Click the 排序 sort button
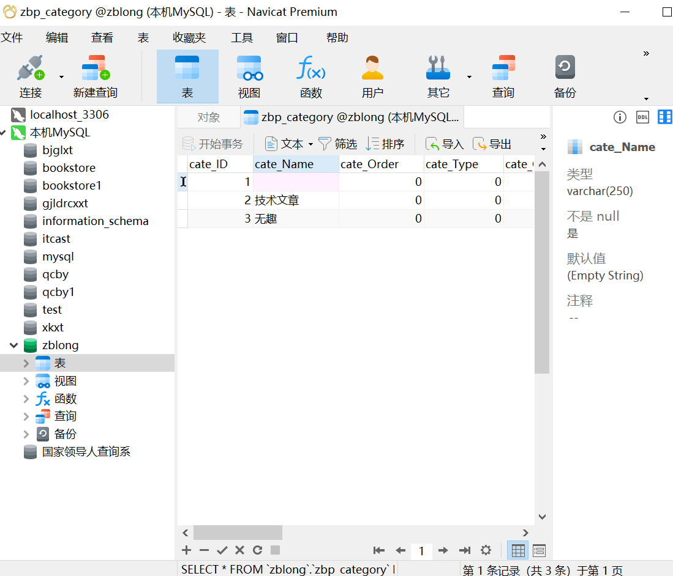Viewport: 673px width, 576px height. [385, 144]
